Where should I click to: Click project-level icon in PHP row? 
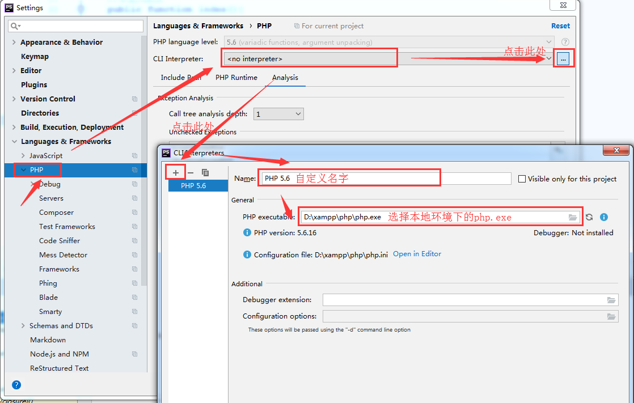[134, 170]
